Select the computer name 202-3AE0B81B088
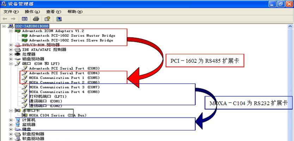 [x=32, y=26]
